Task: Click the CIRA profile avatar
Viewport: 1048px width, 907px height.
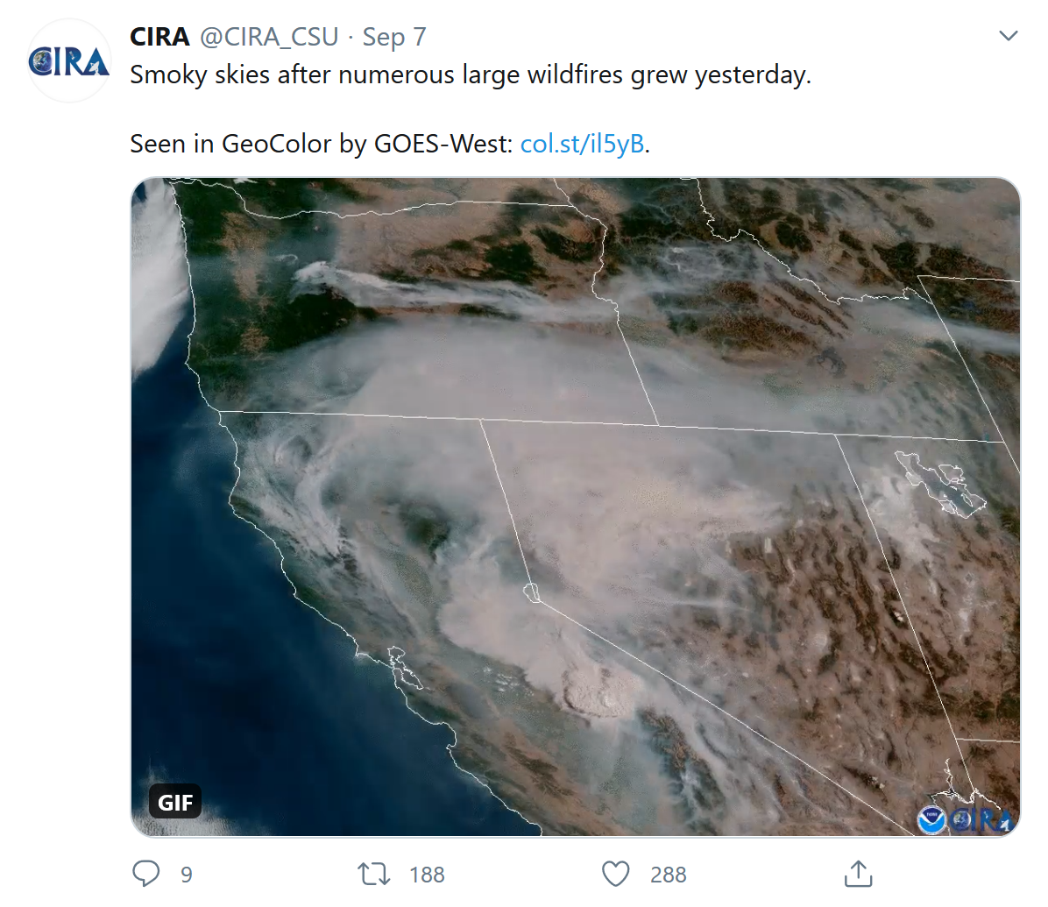Action: coord(69,61)
